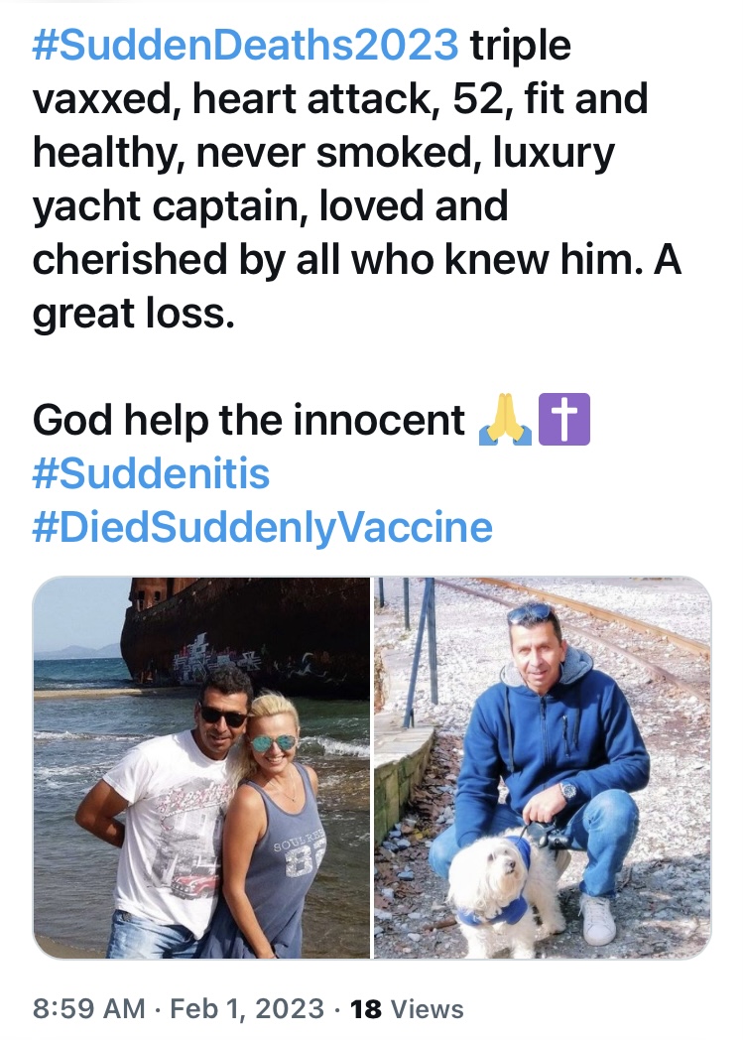Click the Feb 1, 2023 date
The image size is (744, 1040).
pyautogui.click(x=247, y=1009)
